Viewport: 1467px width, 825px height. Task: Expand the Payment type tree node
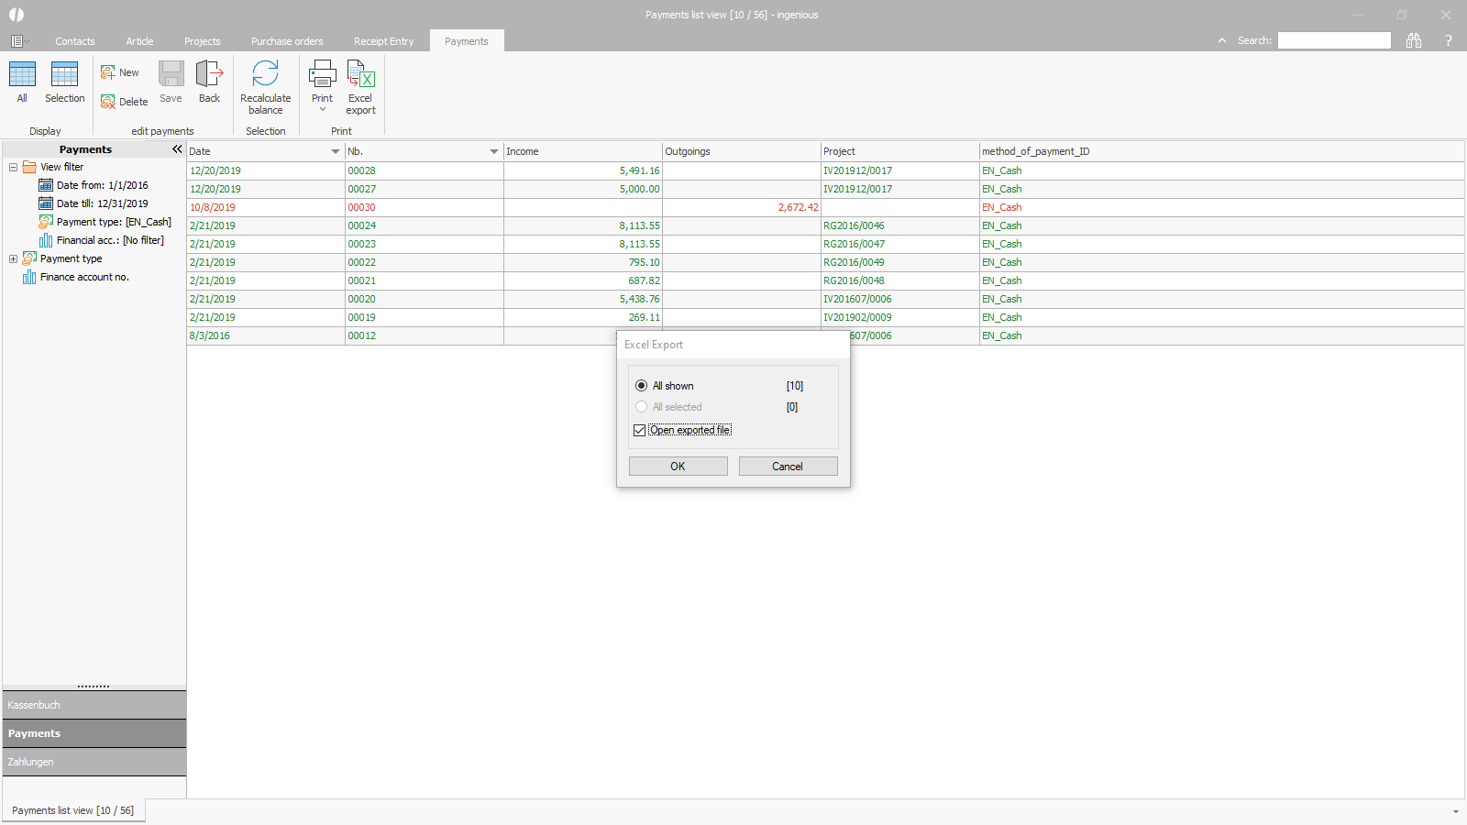pyautogui.click(x=14, y=258)
